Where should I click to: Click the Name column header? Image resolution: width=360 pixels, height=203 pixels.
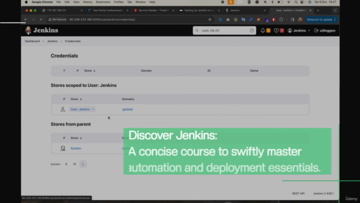tap(254, 70)
